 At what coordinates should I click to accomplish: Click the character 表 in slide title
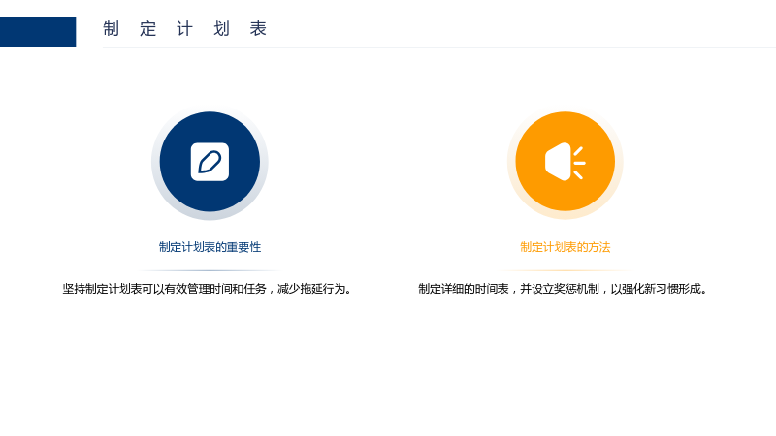[x=258, y=29]
